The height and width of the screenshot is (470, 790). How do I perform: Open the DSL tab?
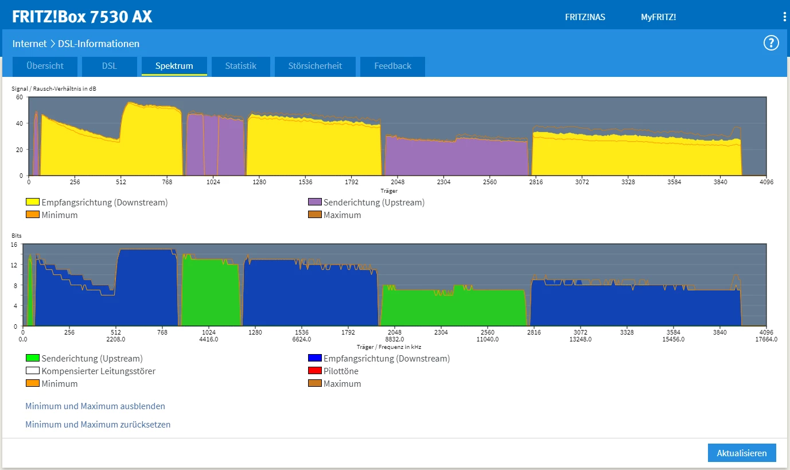[109, 66]
